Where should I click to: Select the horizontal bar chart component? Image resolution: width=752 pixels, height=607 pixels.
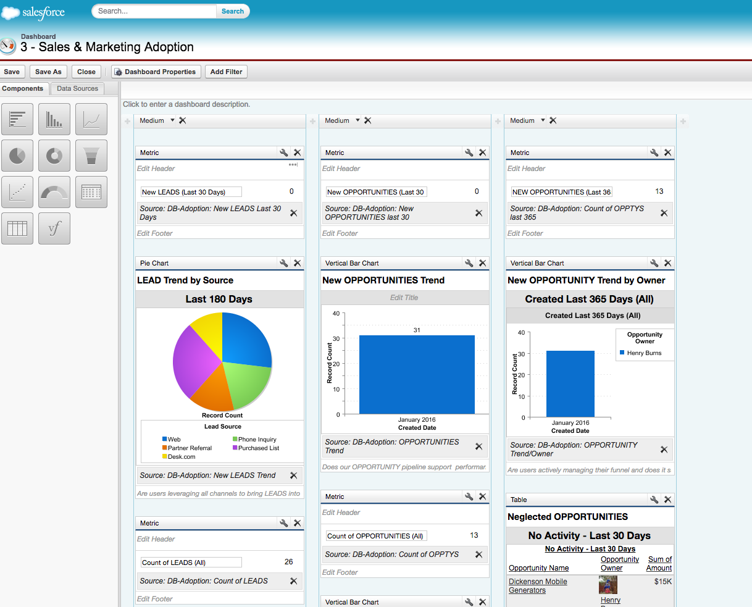click(17, 119)
